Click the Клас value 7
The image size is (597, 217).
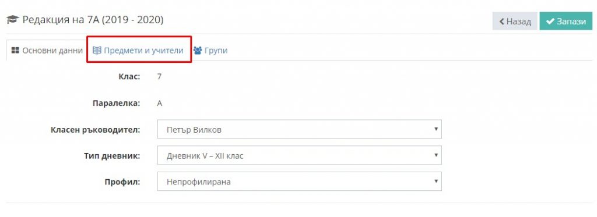pos(159,76)
